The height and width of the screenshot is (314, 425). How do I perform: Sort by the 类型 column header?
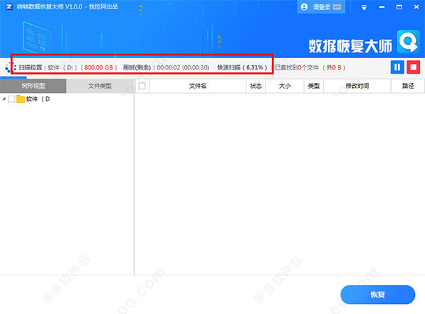314,86
